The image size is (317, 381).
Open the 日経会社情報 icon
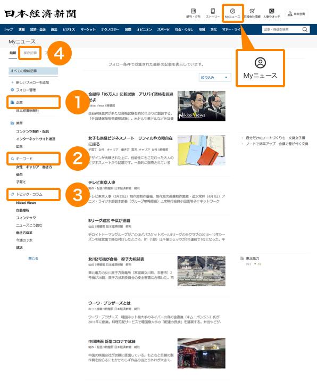click(252, 13)
